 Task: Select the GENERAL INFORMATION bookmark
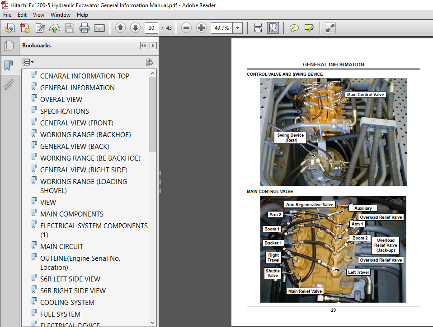point(77,88)
